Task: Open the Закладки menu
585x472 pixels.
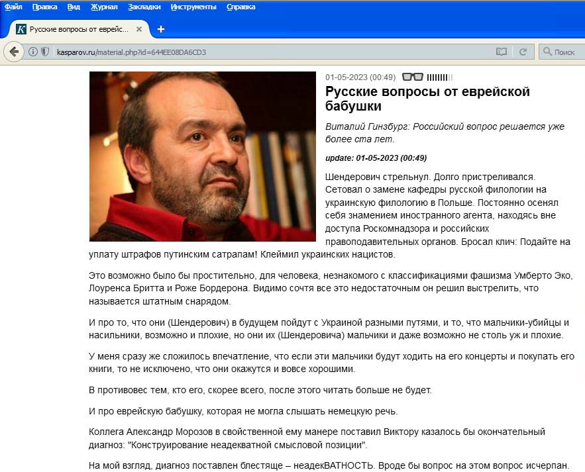Action: coord(144,7)
